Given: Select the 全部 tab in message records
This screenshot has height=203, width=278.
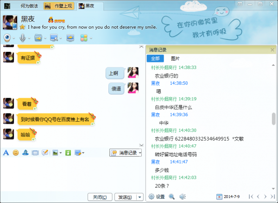Looking at the screenshot, I should (155, 58).
